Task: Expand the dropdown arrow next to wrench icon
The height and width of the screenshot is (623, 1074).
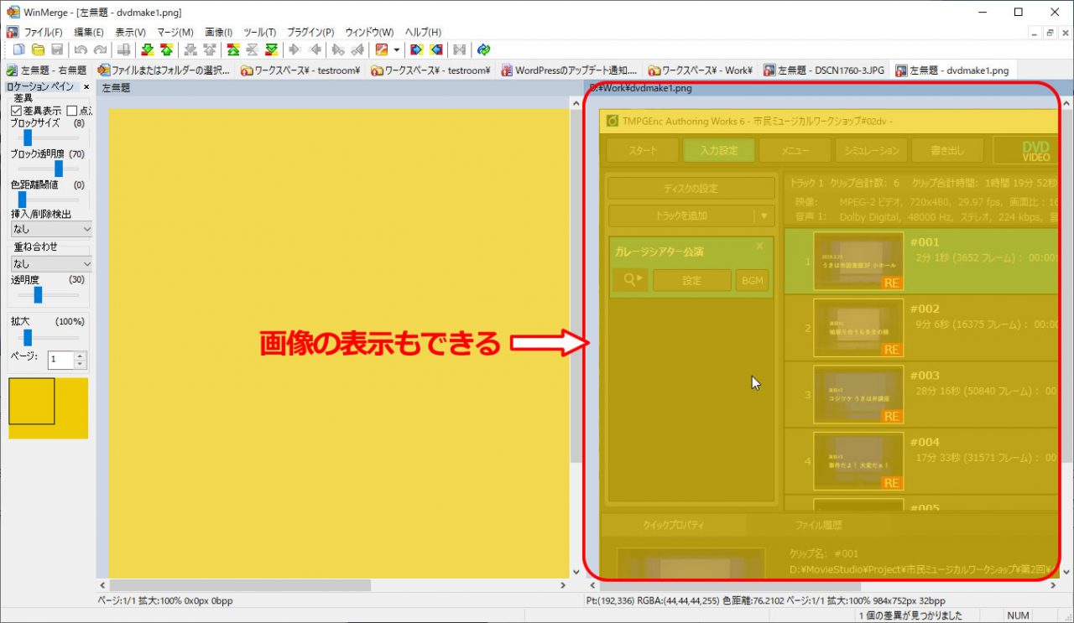Action: click(397, 49)
